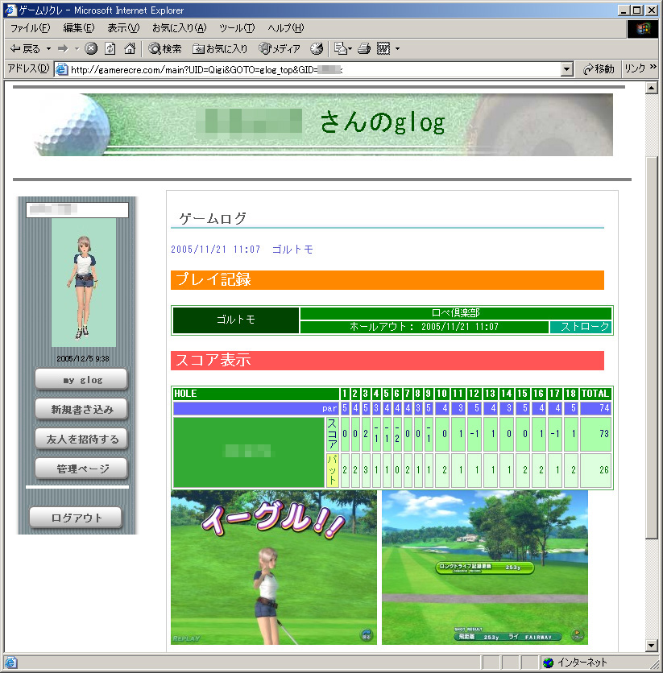The height and width of the screenshot is (673, 663).
Task: Click the 新規書き込み button
Action: (81, 409)
